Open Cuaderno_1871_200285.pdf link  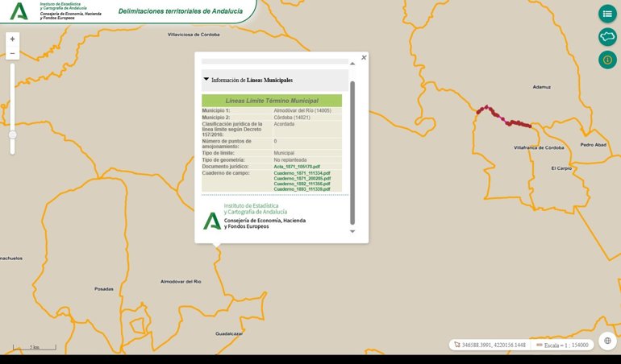[302, 179]
